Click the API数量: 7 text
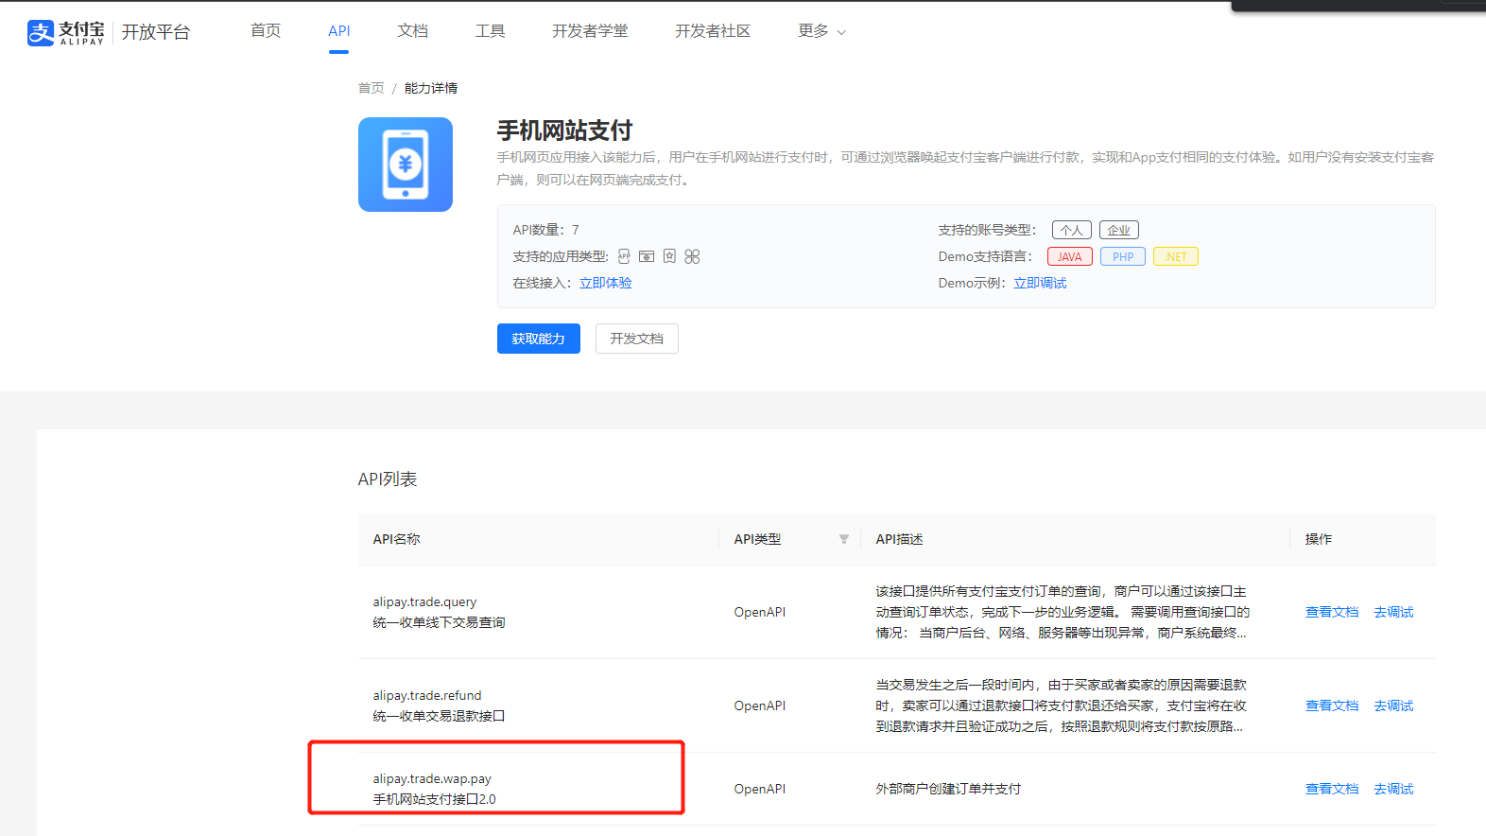The width and height of the screenshot is (1486, 836). pos(546,230)
